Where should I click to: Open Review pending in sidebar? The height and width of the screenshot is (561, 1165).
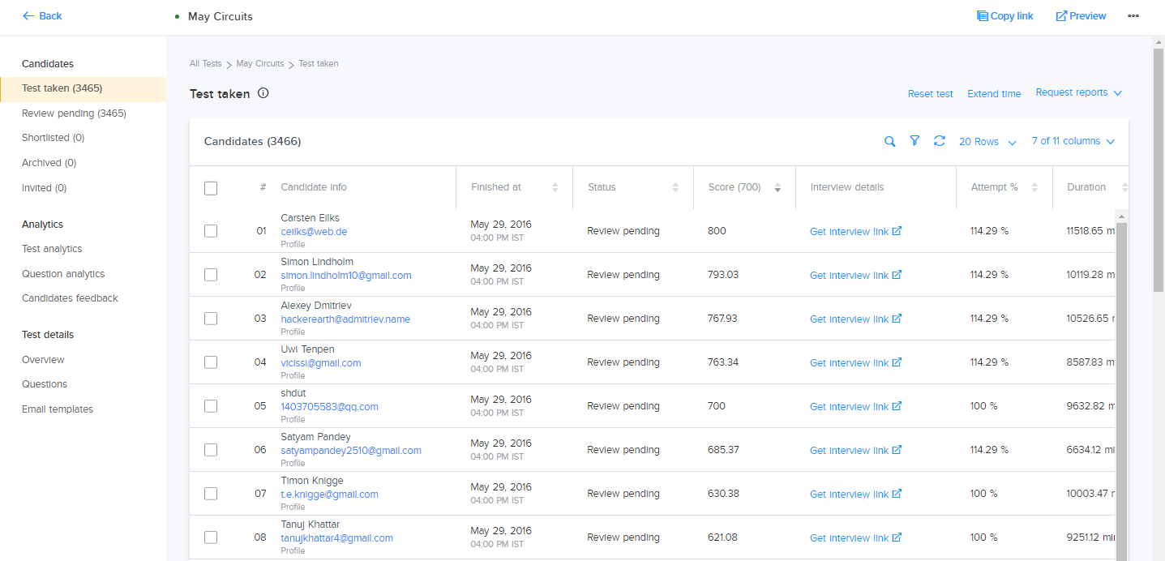(74, 113)
